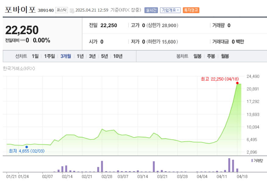Switch to the 1일 period tab
The image size is (267, 183).
tap(36, 56)
